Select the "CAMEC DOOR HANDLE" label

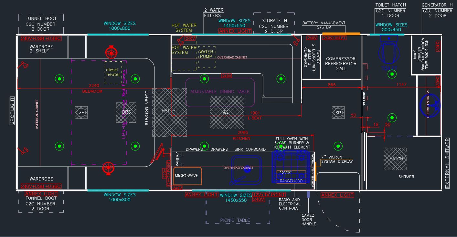pos(309,220)
